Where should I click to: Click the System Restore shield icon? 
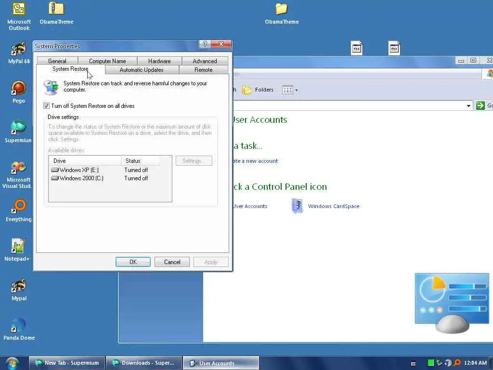[51, 88]
